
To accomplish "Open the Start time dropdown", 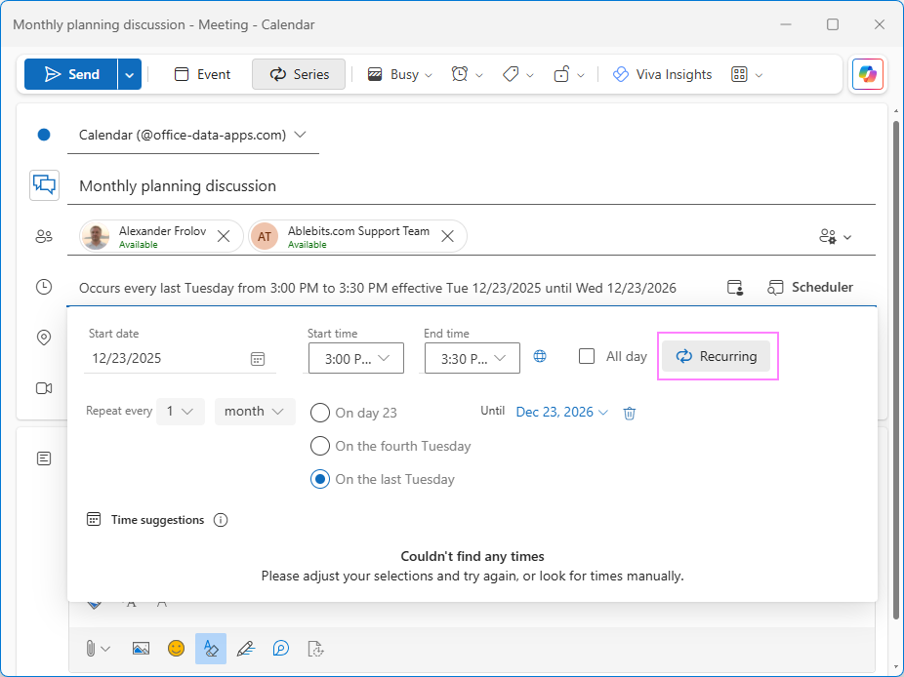I will [355, 358].
